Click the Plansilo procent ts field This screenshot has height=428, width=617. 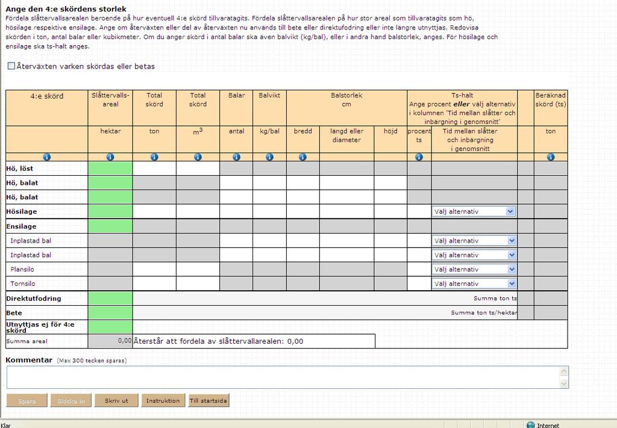(x=419, y=269)
